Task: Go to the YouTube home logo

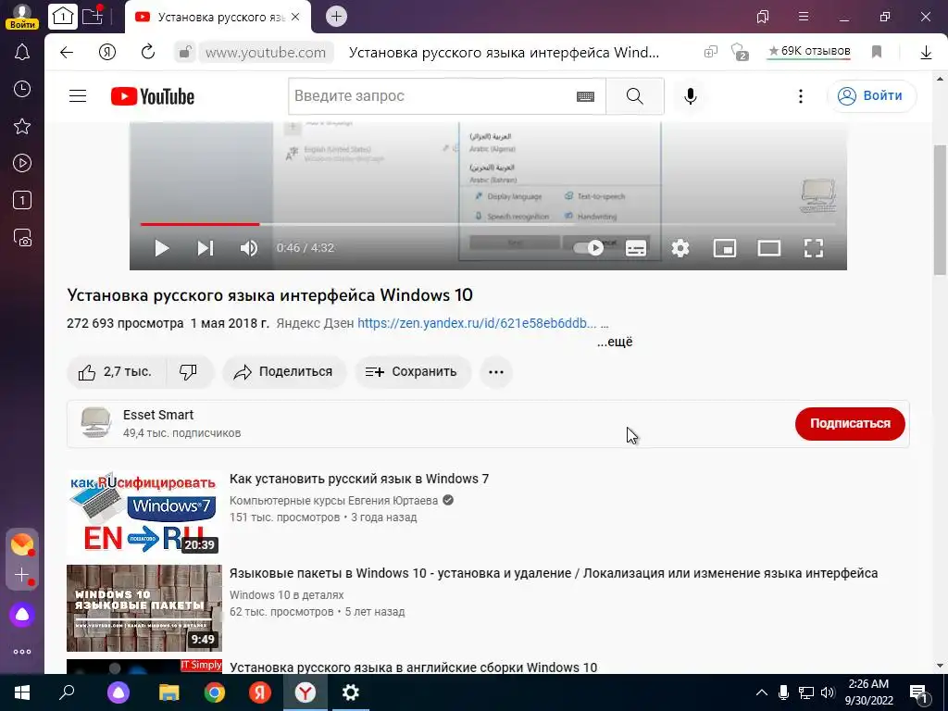Action: tap(153, 96)
